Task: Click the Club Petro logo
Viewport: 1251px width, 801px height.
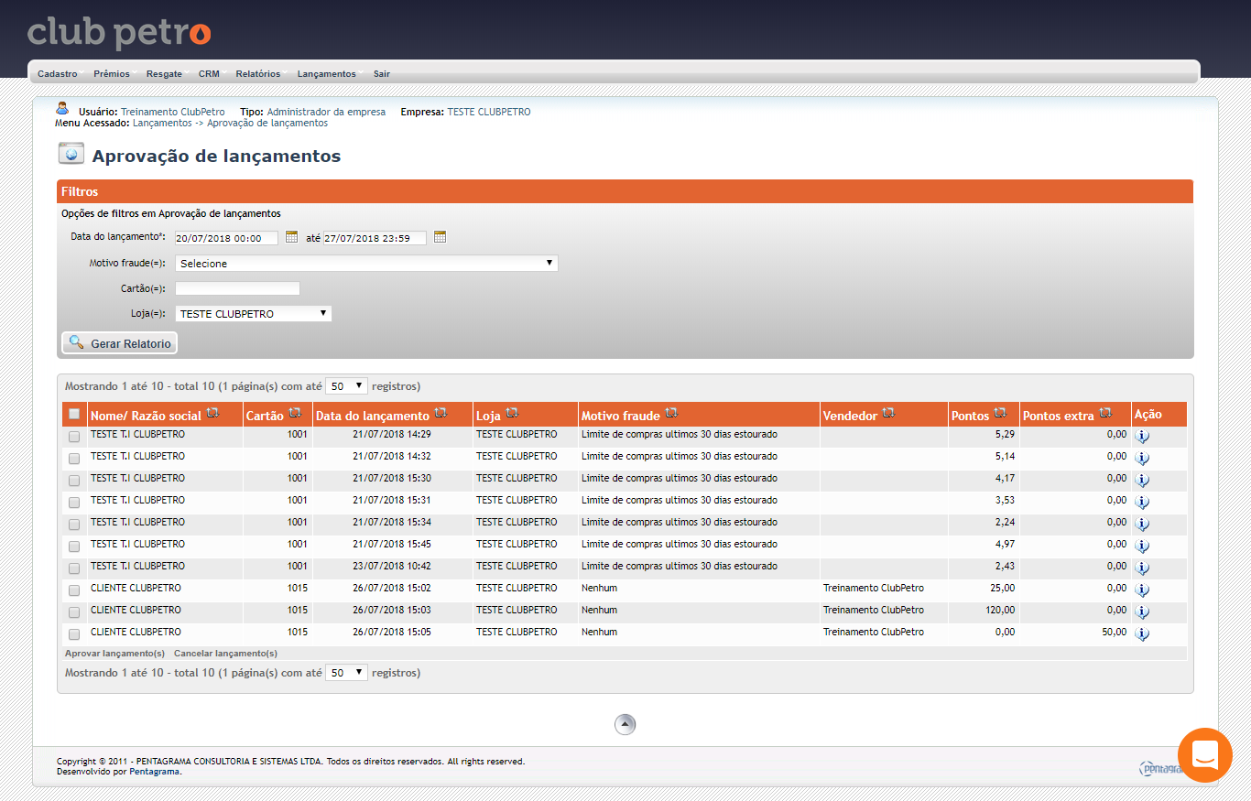Action: tap(119, 34)
